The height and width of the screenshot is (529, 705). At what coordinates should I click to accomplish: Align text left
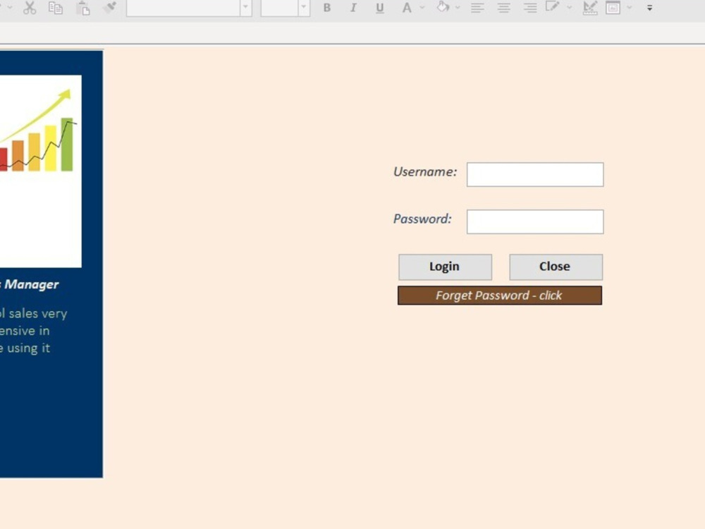(477, 8)
